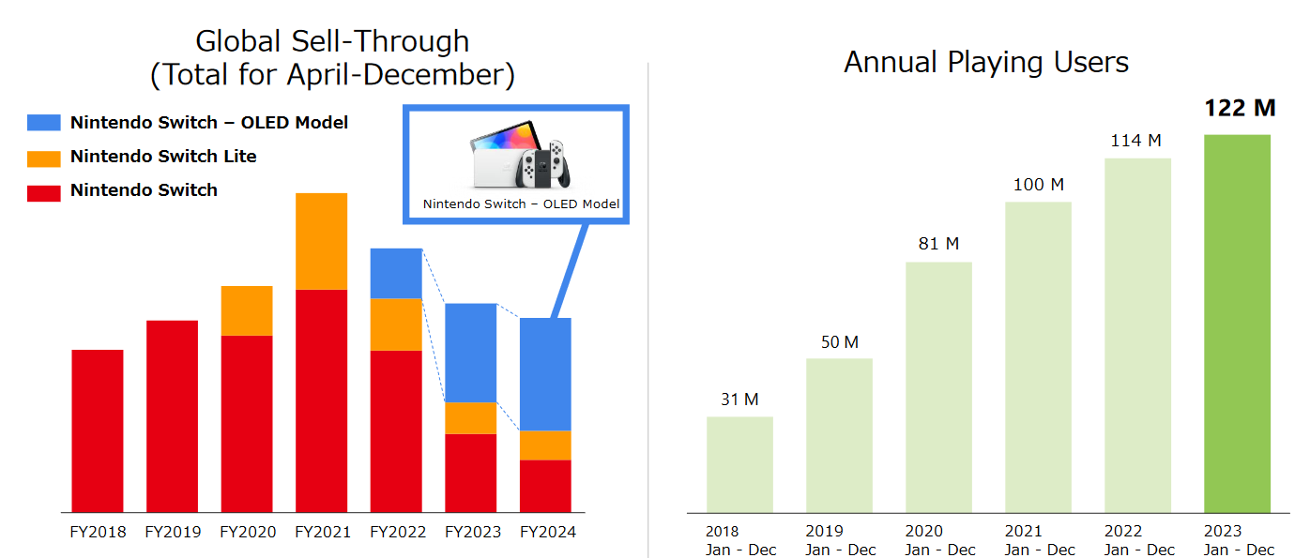Click the bold '122 M' value label

1240,108
